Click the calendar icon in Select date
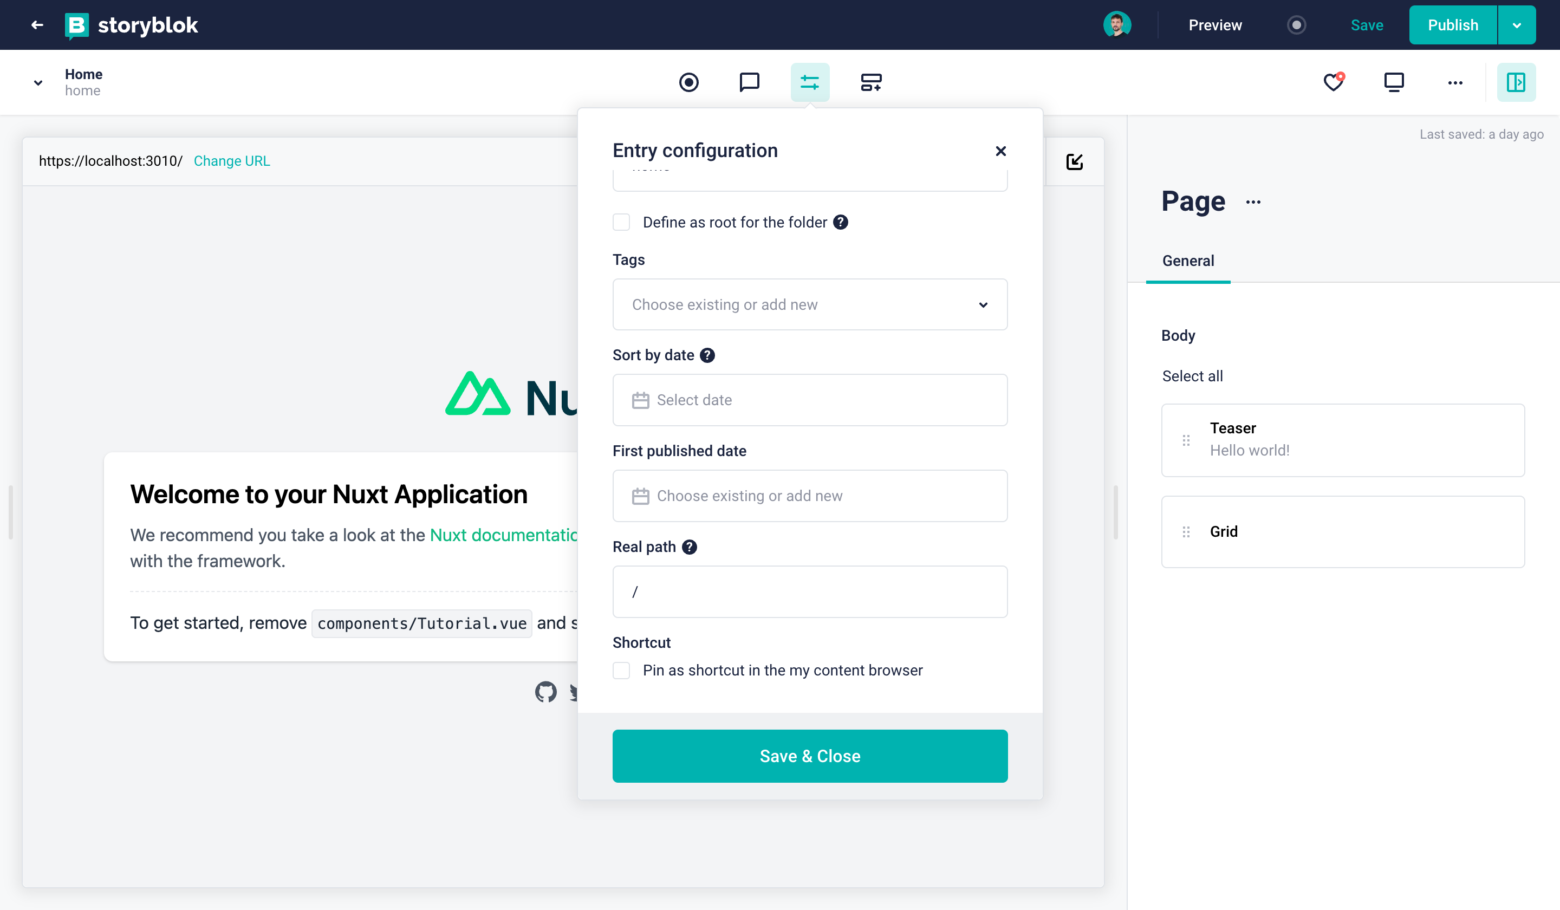Screen dimensions: 1560x910 (x=640, y=400)
